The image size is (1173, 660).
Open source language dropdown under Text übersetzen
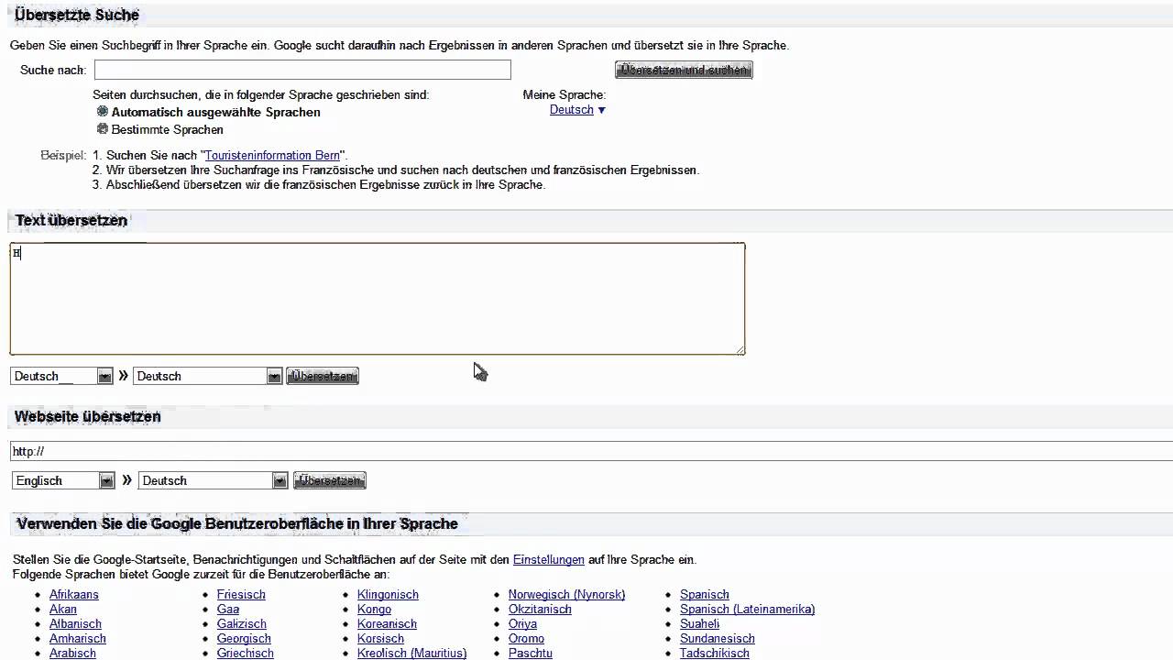pyautogui.click(x=61, y=376)
